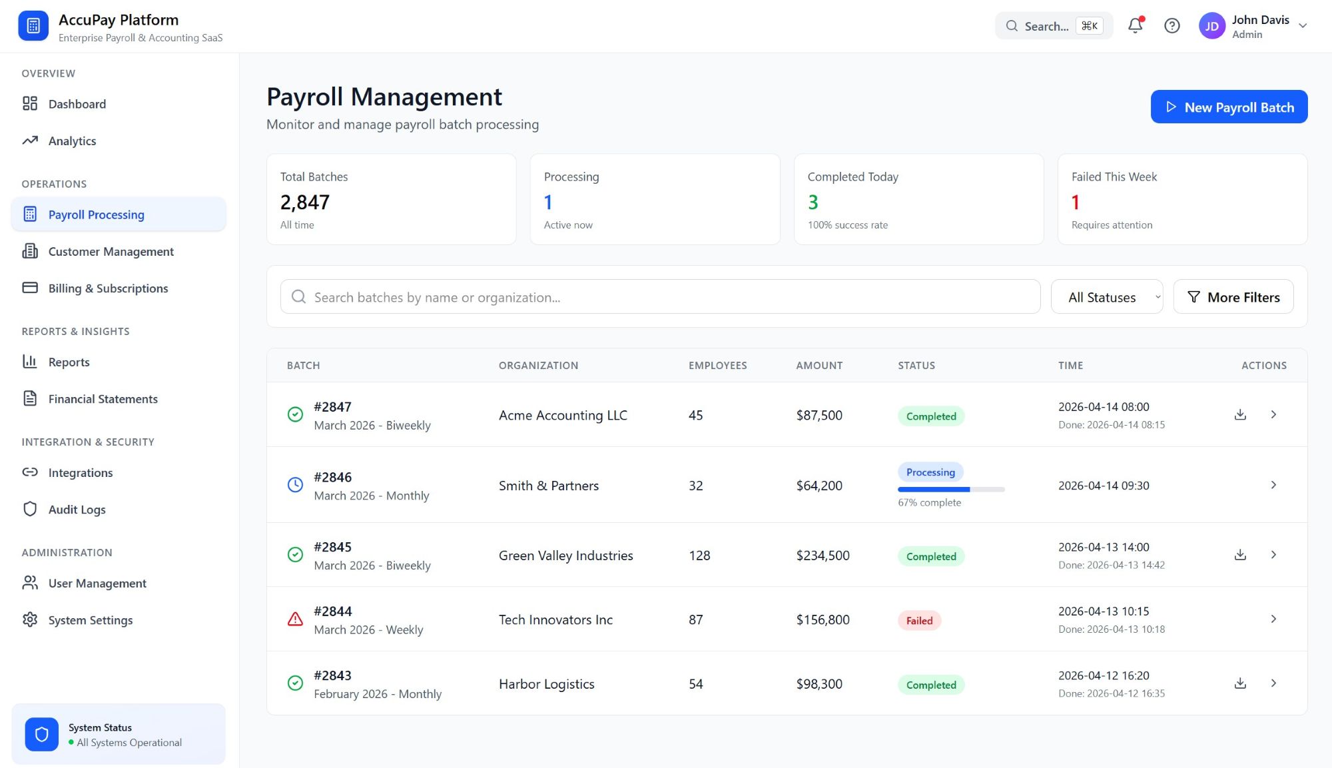1332x768 pixels.
Task: Expand details for batch #2847
Action: tap(1273, 414)
